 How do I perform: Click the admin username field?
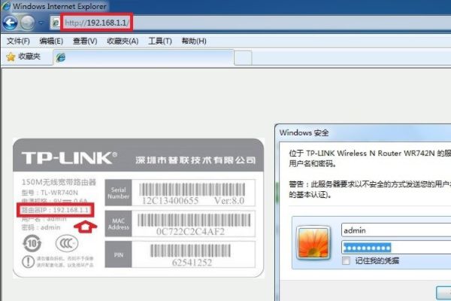391,230
